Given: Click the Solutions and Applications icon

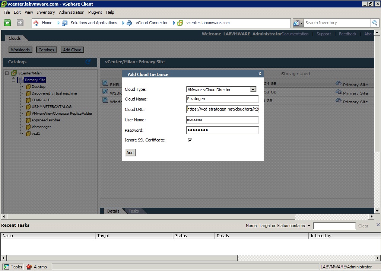Looking at the screenshot, I should [x=65, y=23].
